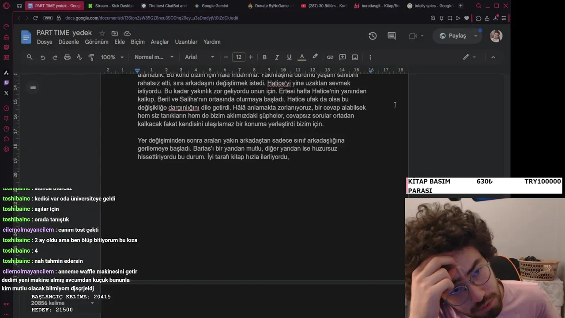Open the Görünüm menu
Screen dimensions: 565x318
click(97, 42)
